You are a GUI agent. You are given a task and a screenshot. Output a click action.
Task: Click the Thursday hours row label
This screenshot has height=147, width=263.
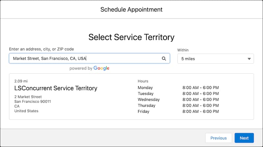[x=147, y=105]
